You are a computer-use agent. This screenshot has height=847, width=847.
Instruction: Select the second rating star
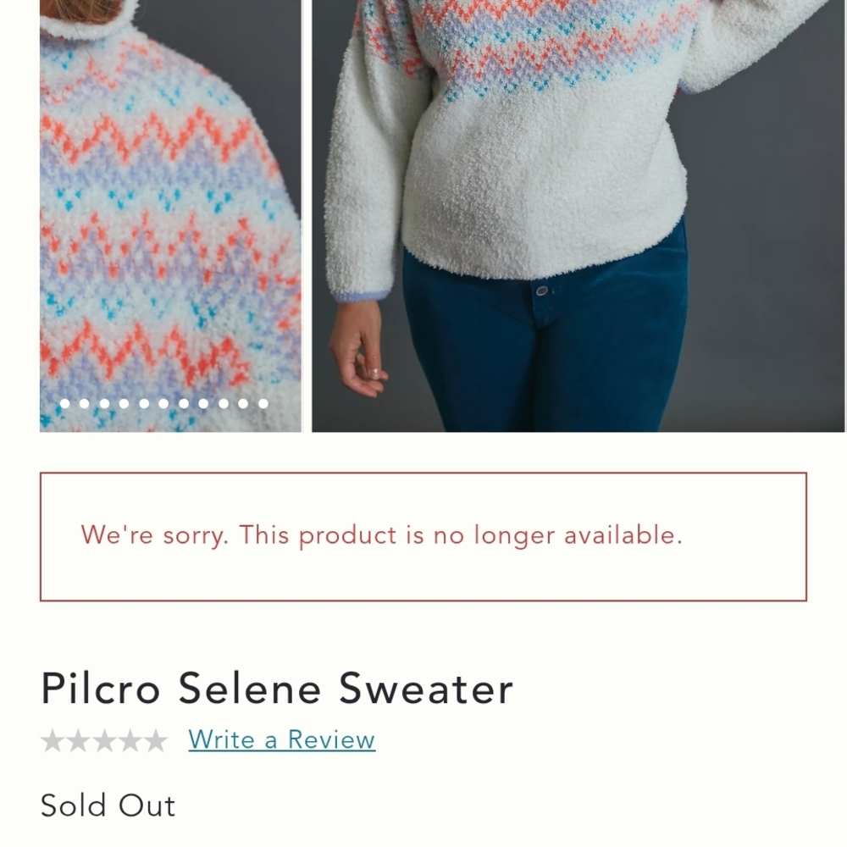pos(79,739)
